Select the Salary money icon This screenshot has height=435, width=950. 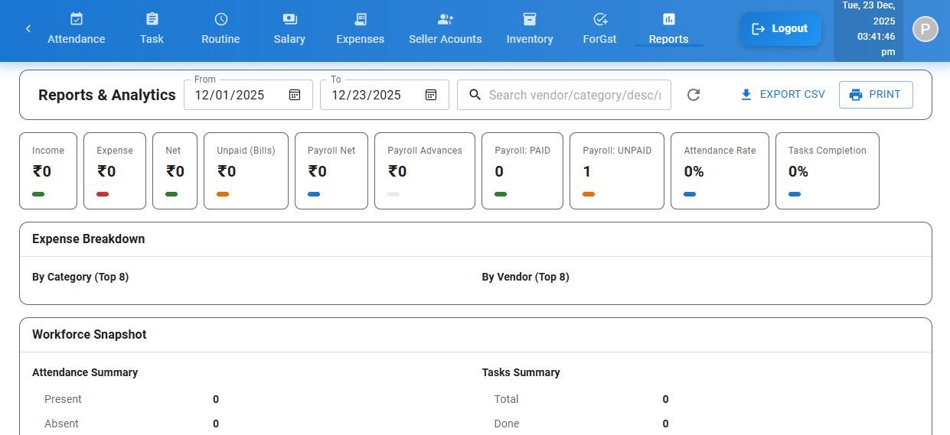289,19
